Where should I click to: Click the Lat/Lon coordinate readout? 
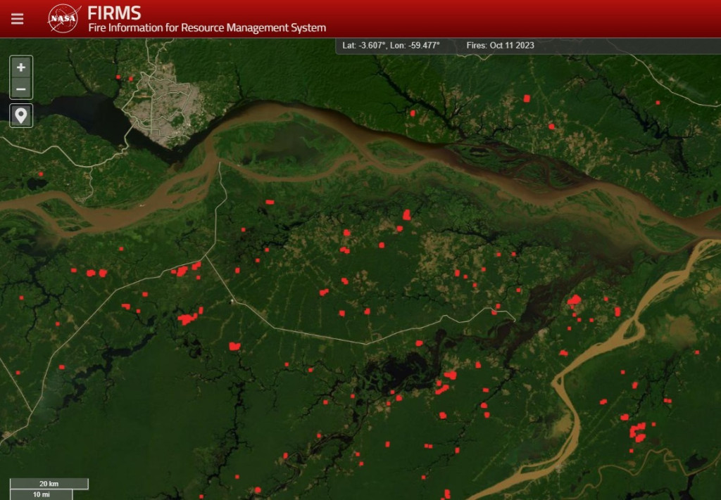coord(391,45)
